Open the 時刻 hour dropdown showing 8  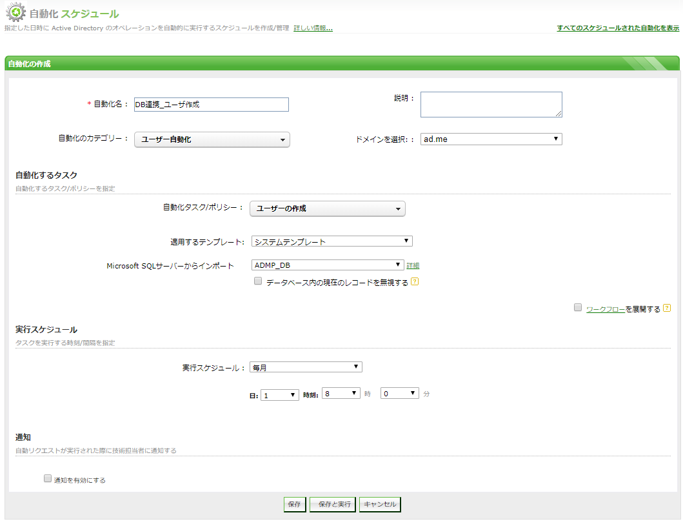341,393
